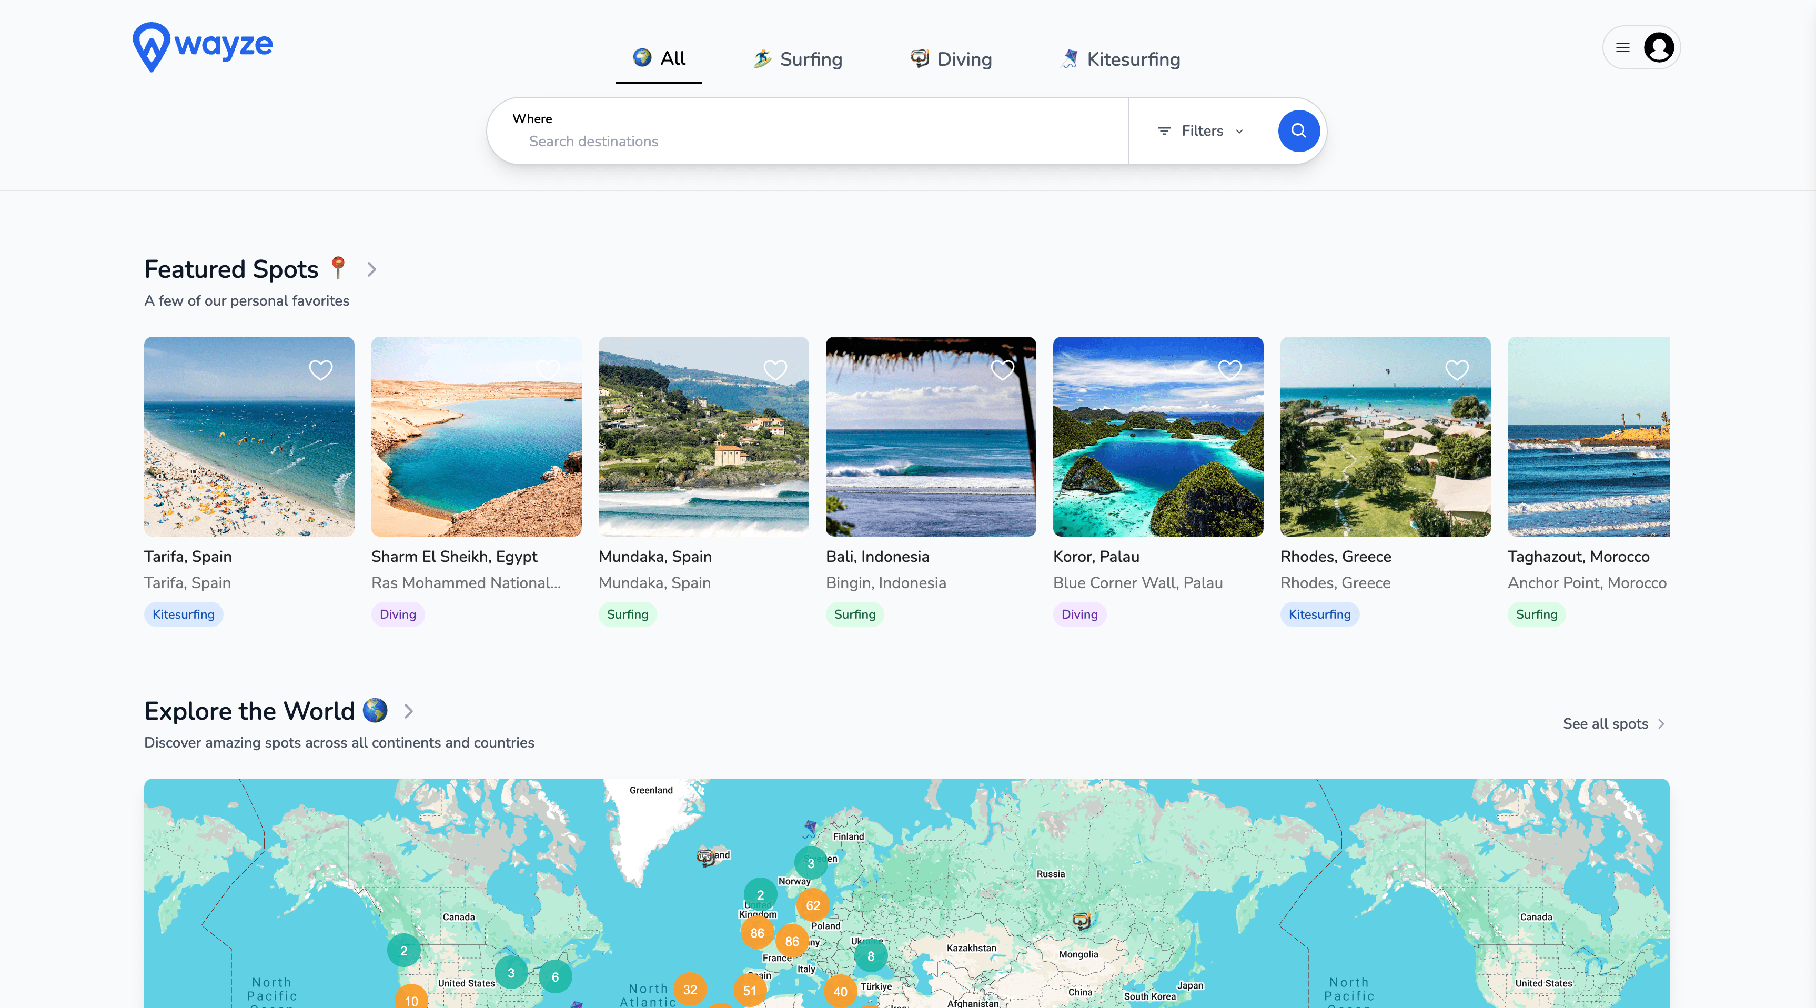Toggle the heart on Koror, Palau
Image resolution: width=1816 pixels, height=1008 pixels.
coord(1229,369)
